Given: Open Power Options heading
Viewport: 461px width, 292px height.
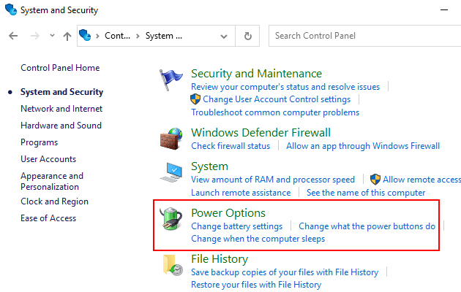Looking at the screenshot, I should [228, 213].
